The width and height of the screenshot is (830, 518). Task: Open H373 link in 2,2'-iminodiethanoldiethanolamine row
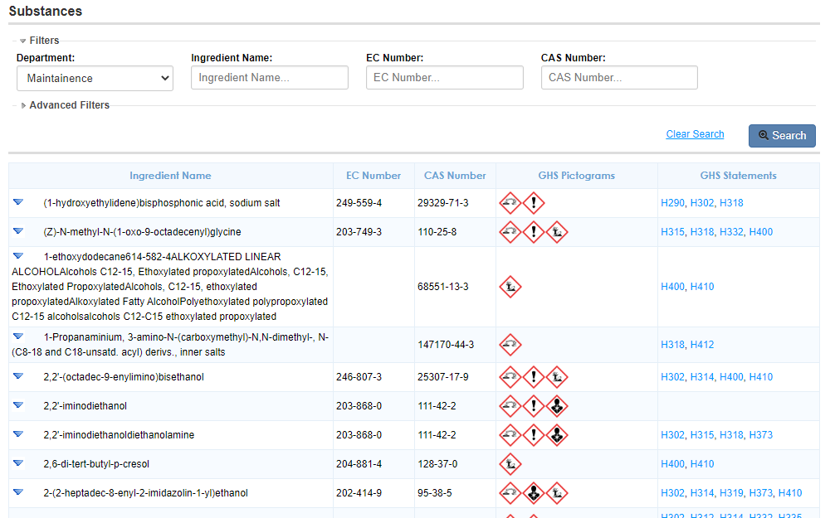point(760,435)
